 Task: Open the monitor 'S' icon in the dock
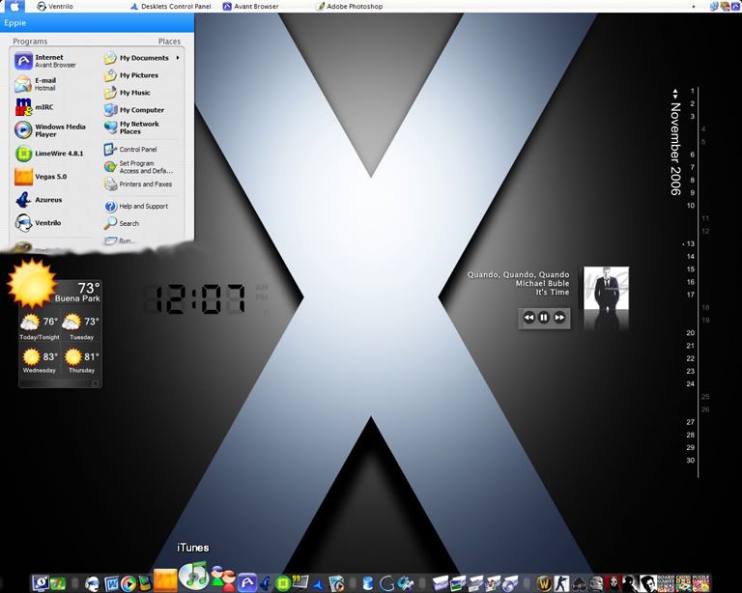tap(41, 583)
